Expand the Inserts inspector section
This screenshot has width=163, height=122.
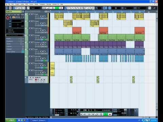[15, 39]
